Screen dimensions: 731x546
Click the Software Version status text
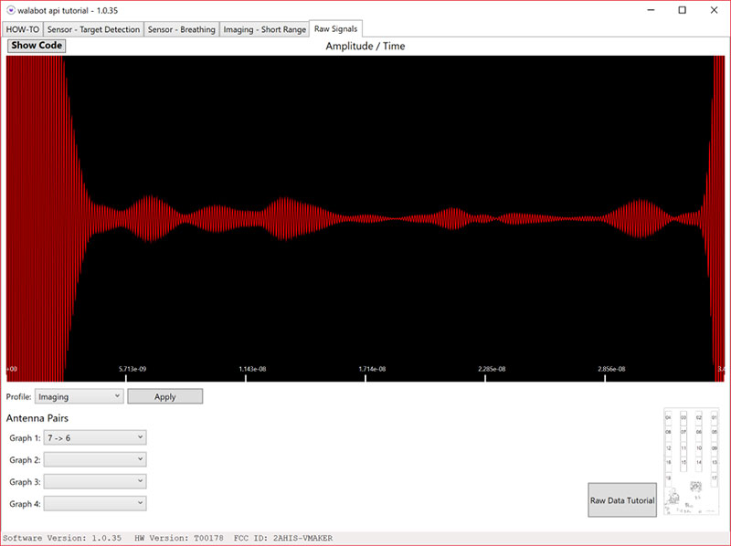62,538
